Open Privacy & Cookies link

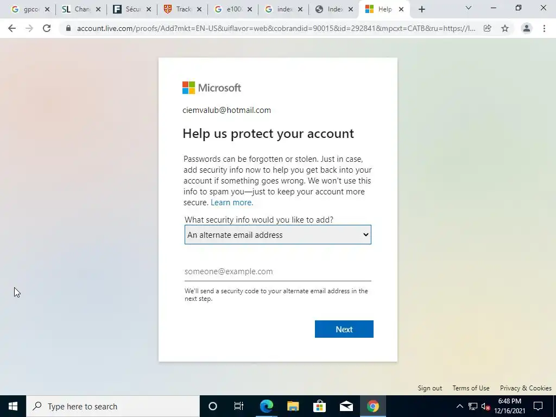coord(526,388)
